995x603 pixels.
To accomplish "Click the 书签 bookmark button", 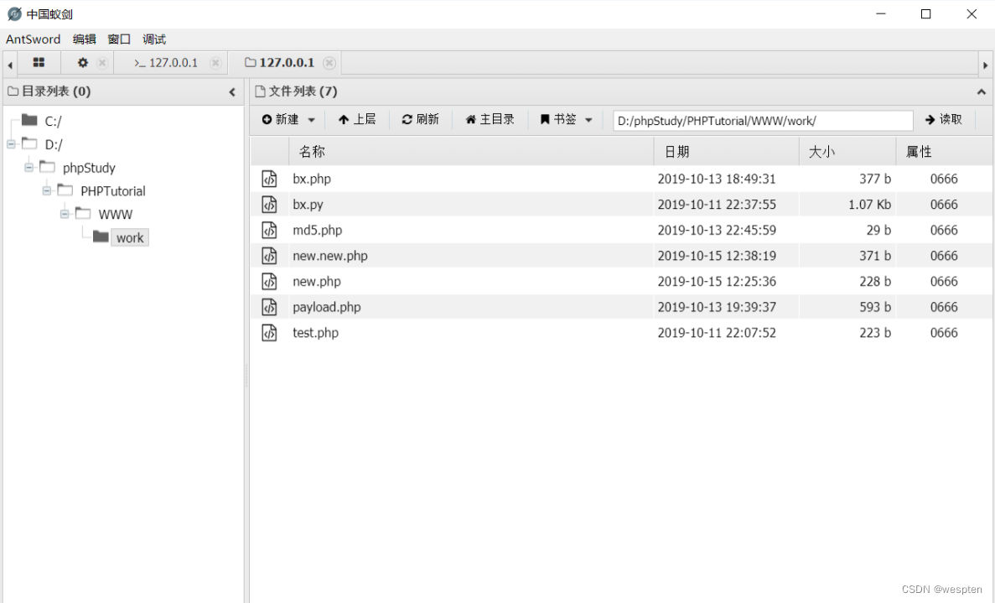I will pos(557,119).
